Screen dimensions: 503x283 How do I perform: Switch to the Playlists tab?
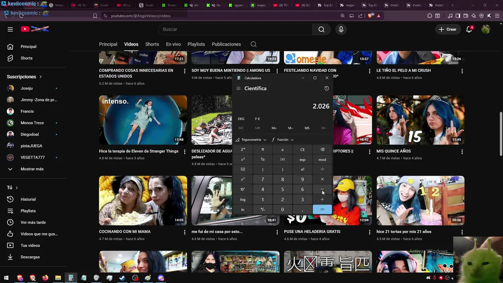[196, 44]
